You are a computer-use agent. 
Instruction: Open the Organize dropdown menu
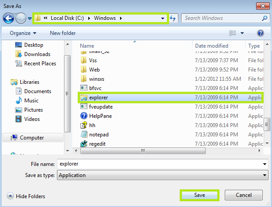(x=23, y=33)
